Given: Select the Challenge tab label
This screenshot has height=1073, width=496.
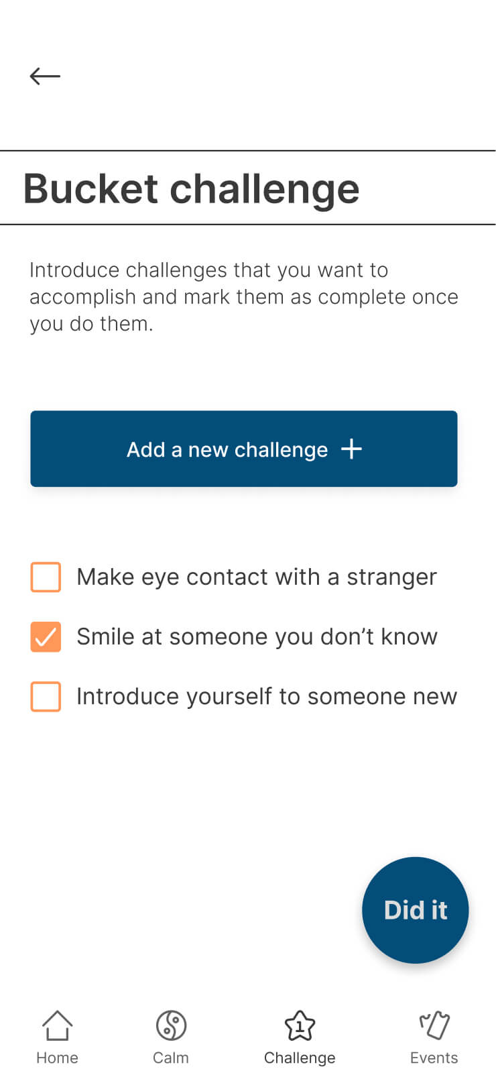Looking at the screenshot, I should point(300,1058).
